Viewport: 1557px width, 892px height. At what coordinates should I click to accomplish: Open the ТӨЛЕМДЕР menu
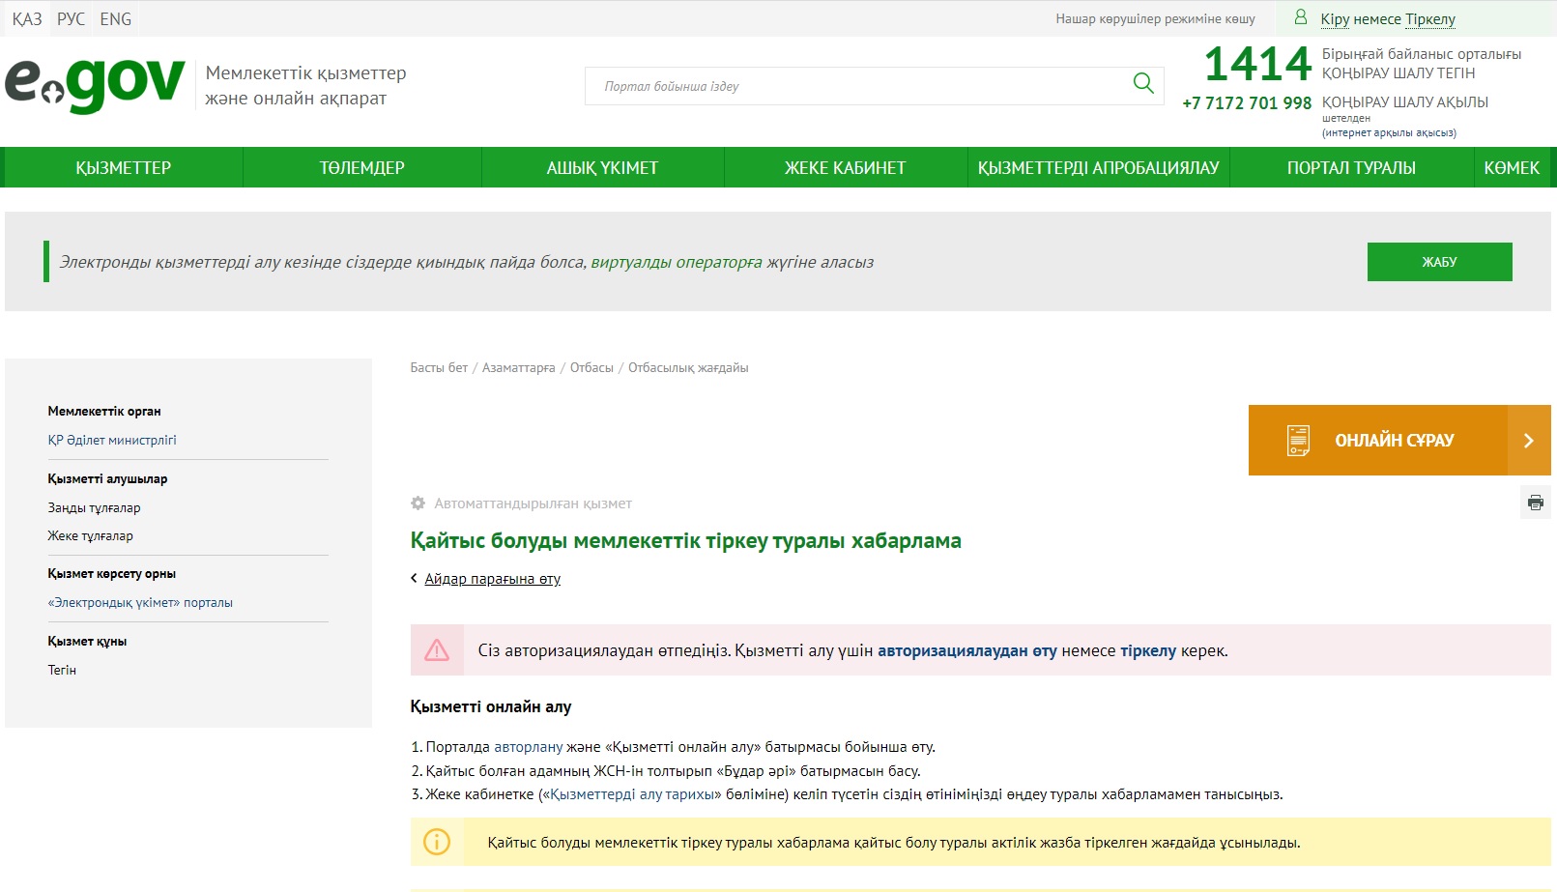pos(362,168)
